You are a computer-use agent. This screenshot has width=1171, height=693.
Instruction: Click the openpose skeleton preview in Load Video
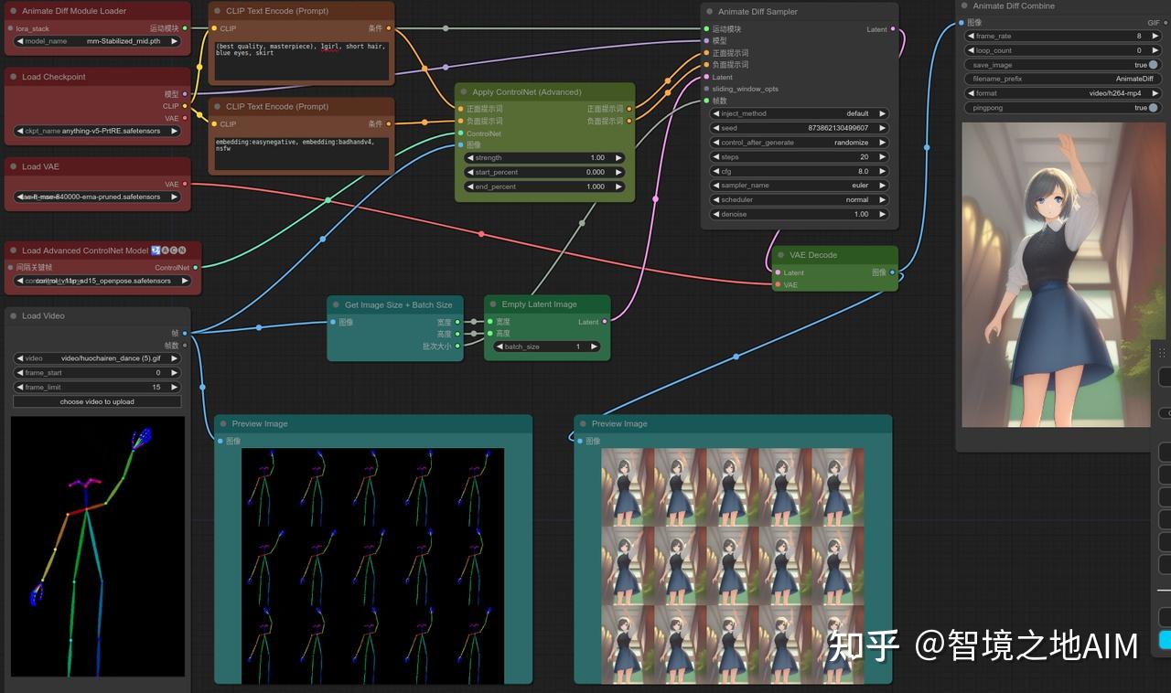(x=97, y=544)
